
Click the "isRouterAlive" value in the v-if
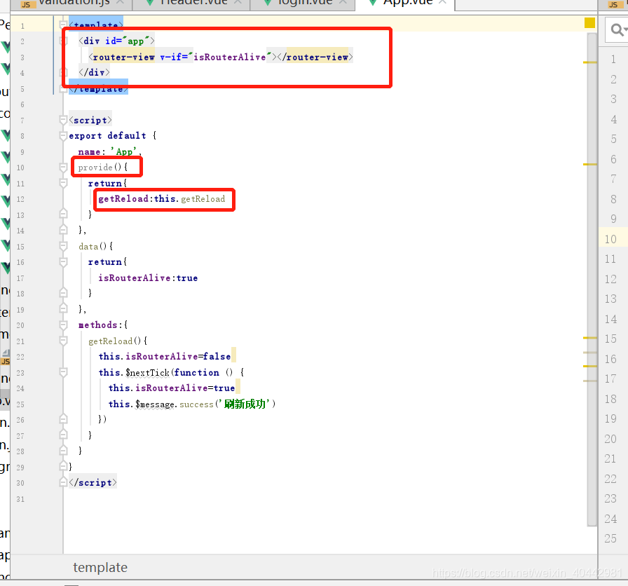point(229,57)
